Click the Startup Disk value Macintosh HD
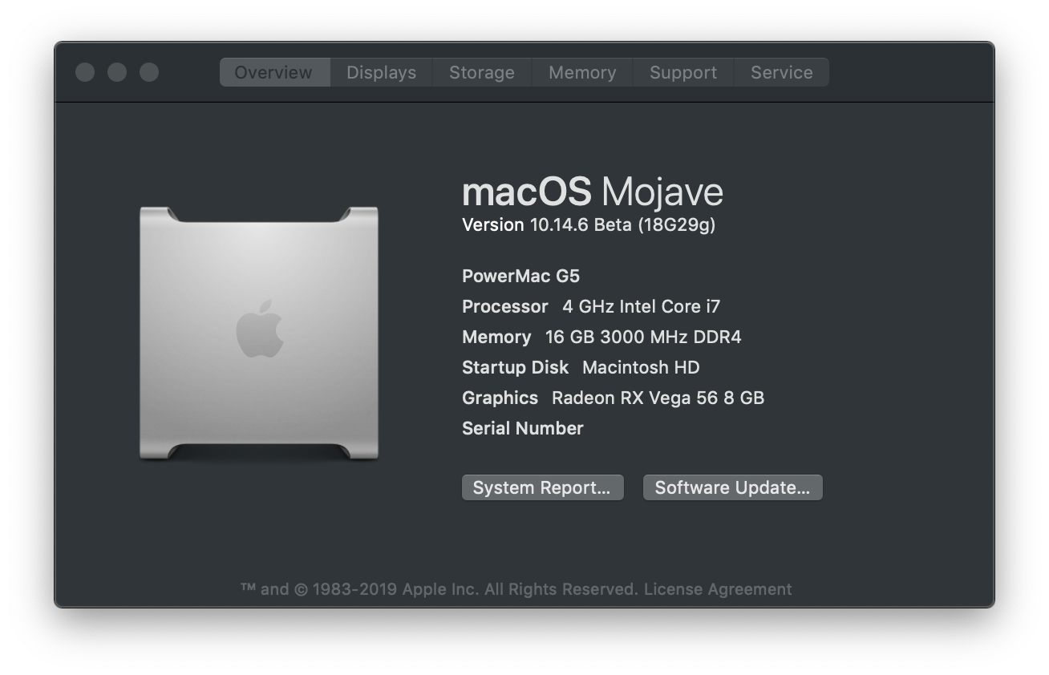Viewport: 1049px width, 675px height. click(641, 367)
